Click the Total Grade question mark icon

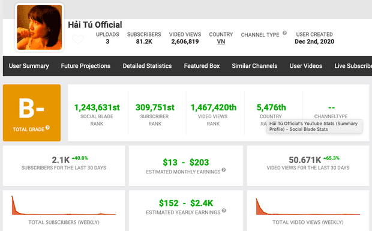pos(47,128)
